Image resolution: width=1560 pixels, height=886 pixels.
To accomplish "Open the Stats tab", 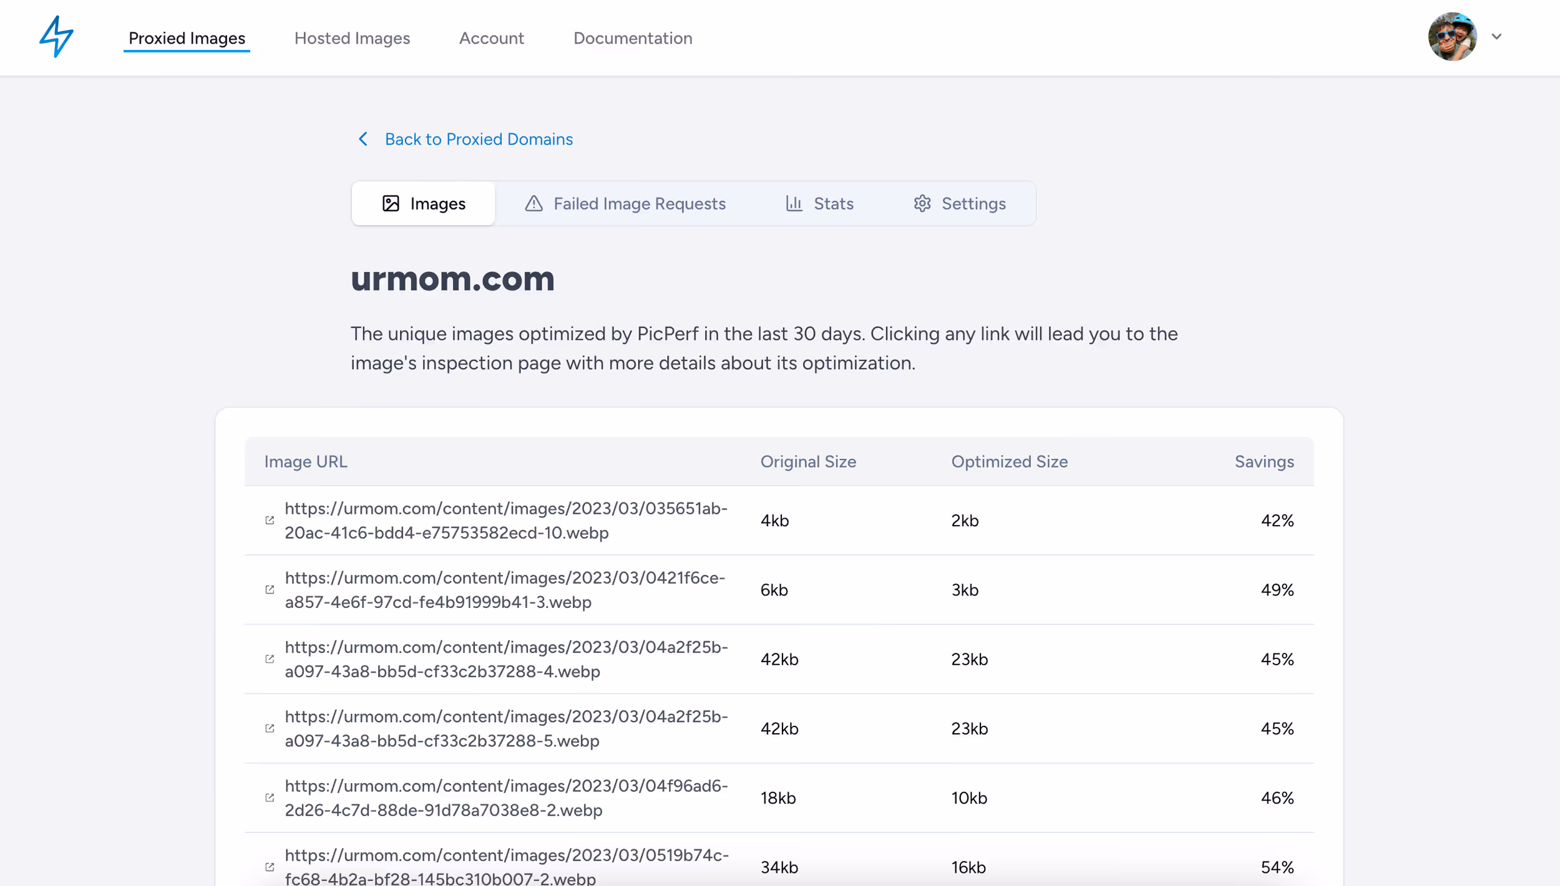I will pyautogui.click(x=819, y=204).
